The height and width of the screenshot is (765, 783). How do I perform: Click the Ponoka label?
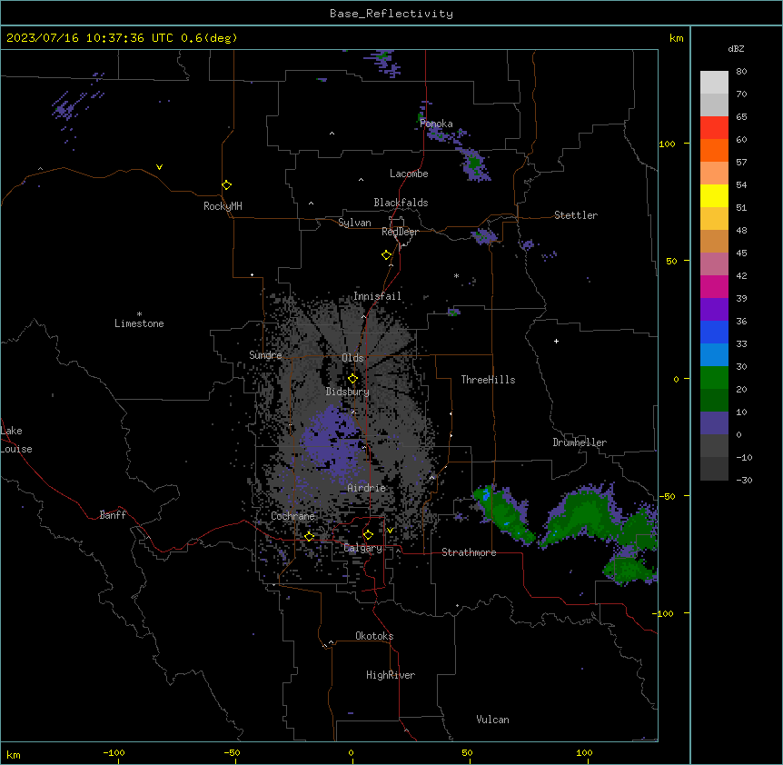coord(436,124)
